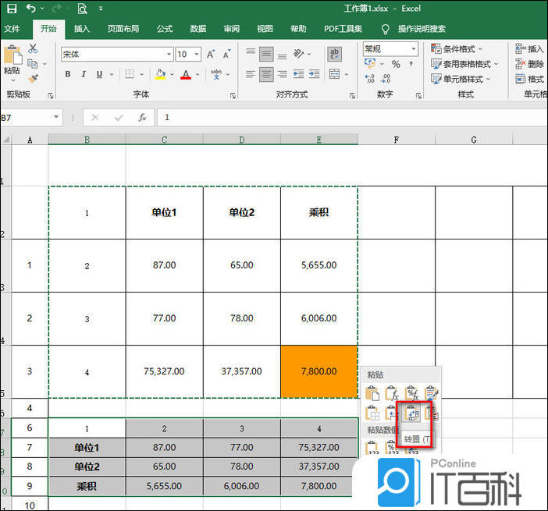Toggle Bold formatting
Screen dimensions: 548x511
[68, 74]
